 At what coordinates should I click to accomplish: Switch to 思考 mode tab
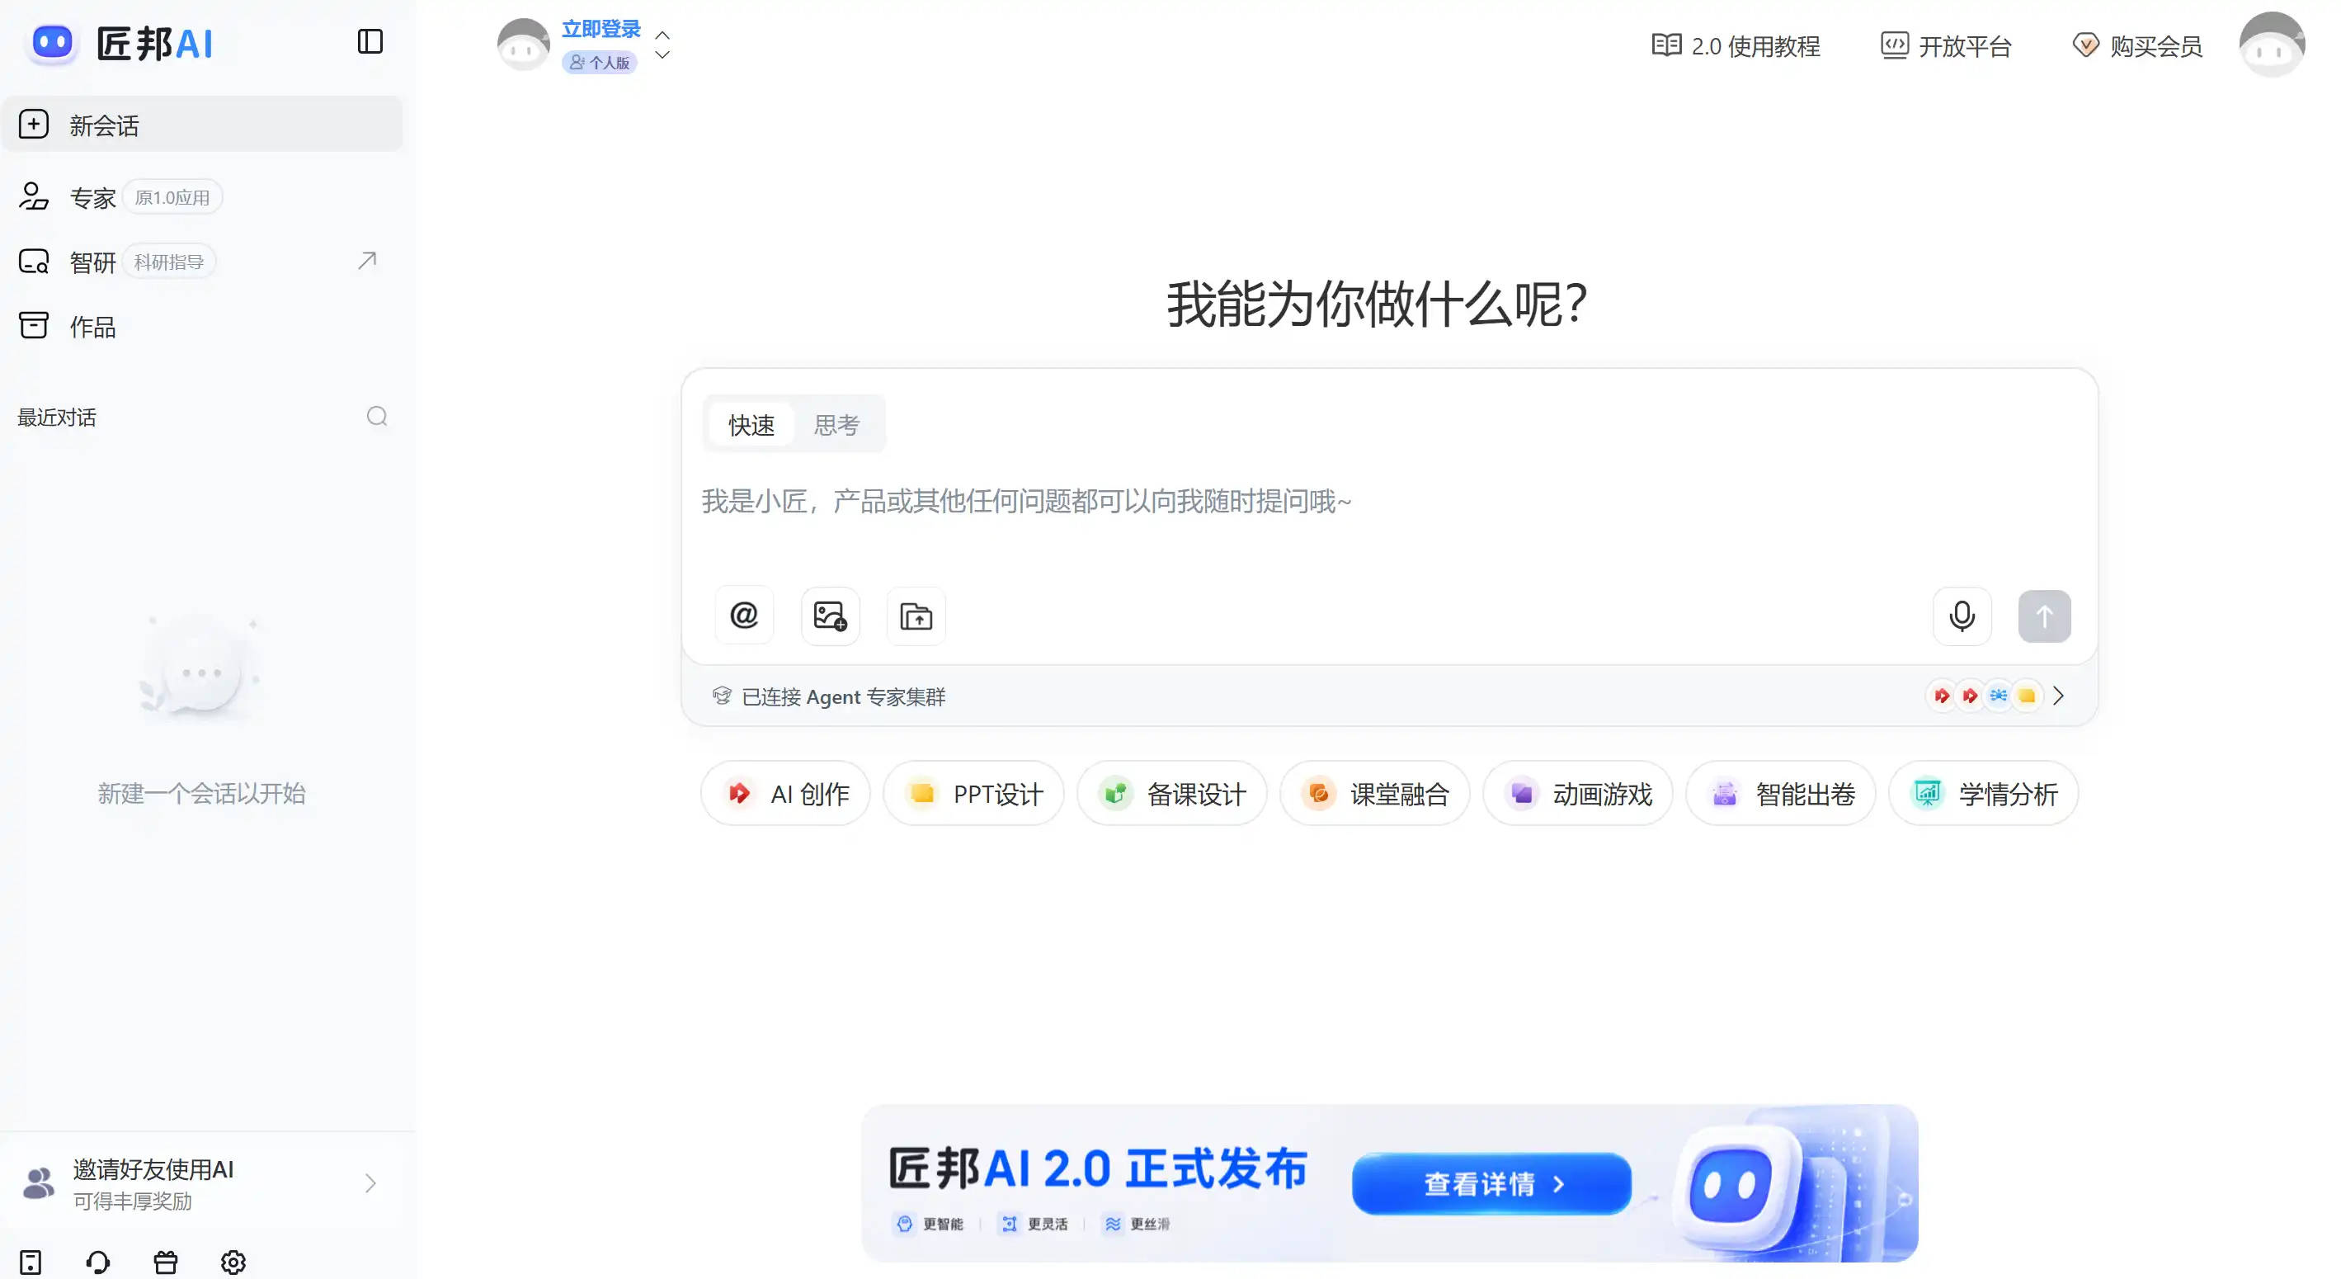tap(836, 424)
